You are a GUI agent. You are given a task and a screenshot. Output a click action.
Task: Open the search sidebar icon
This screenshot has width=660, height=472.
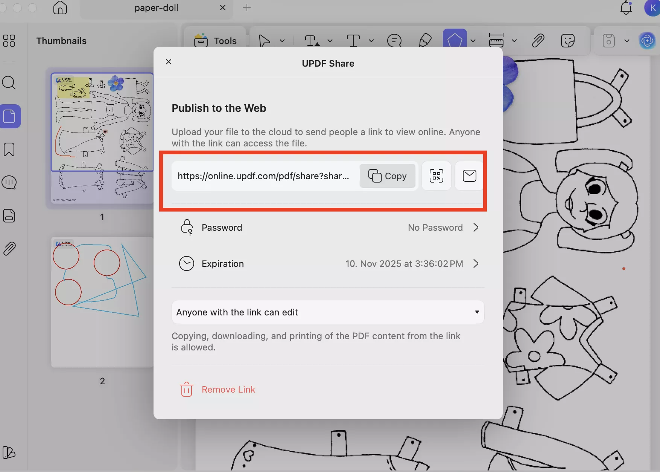[9, 83]
